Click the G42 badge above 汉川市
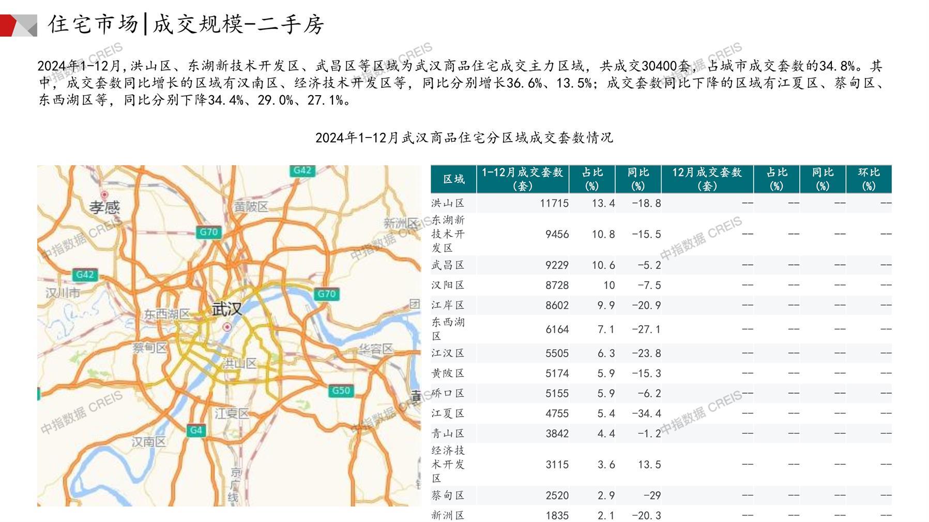The image size is (929, 522). coord(85,274)
